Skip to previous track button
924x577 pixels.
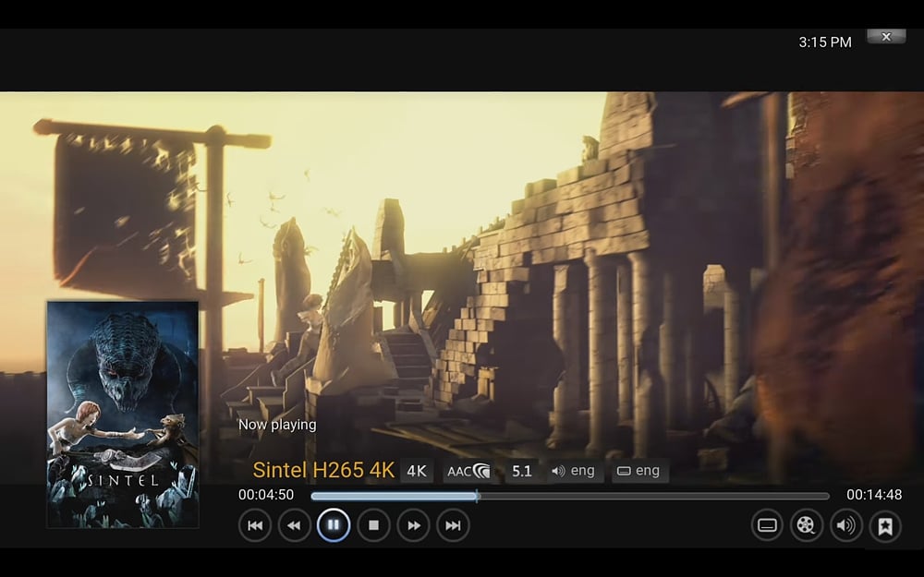(x=255, y=525)
